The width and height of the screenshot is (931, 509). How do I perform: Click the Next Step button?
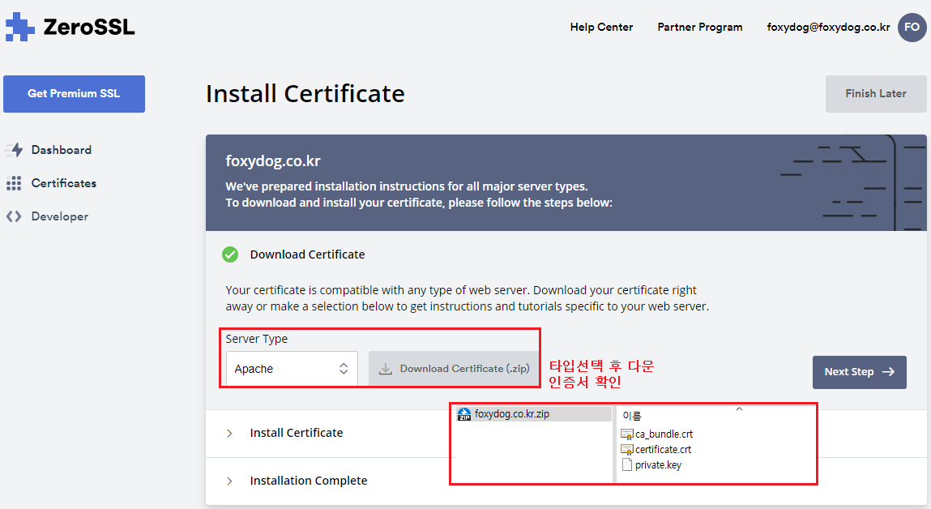click(859, 372)
